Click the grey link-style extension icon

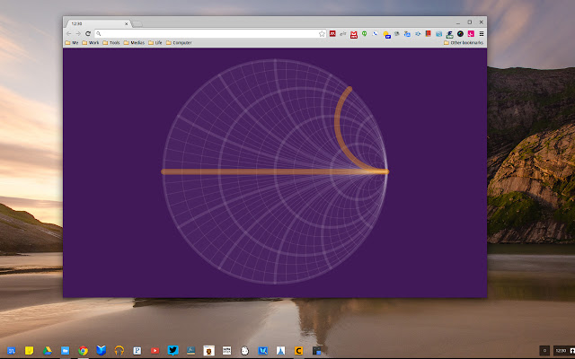point(343,34)
